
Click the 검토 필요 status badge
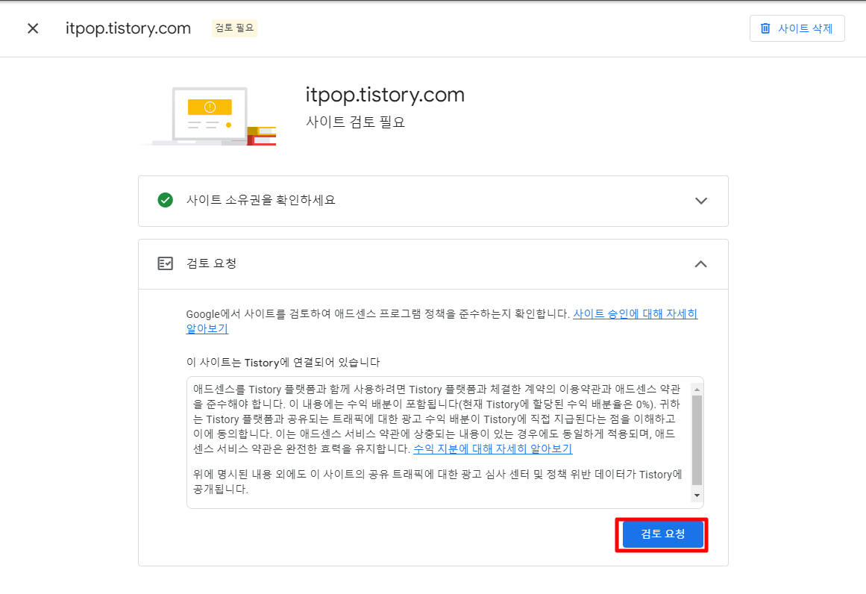234,28
